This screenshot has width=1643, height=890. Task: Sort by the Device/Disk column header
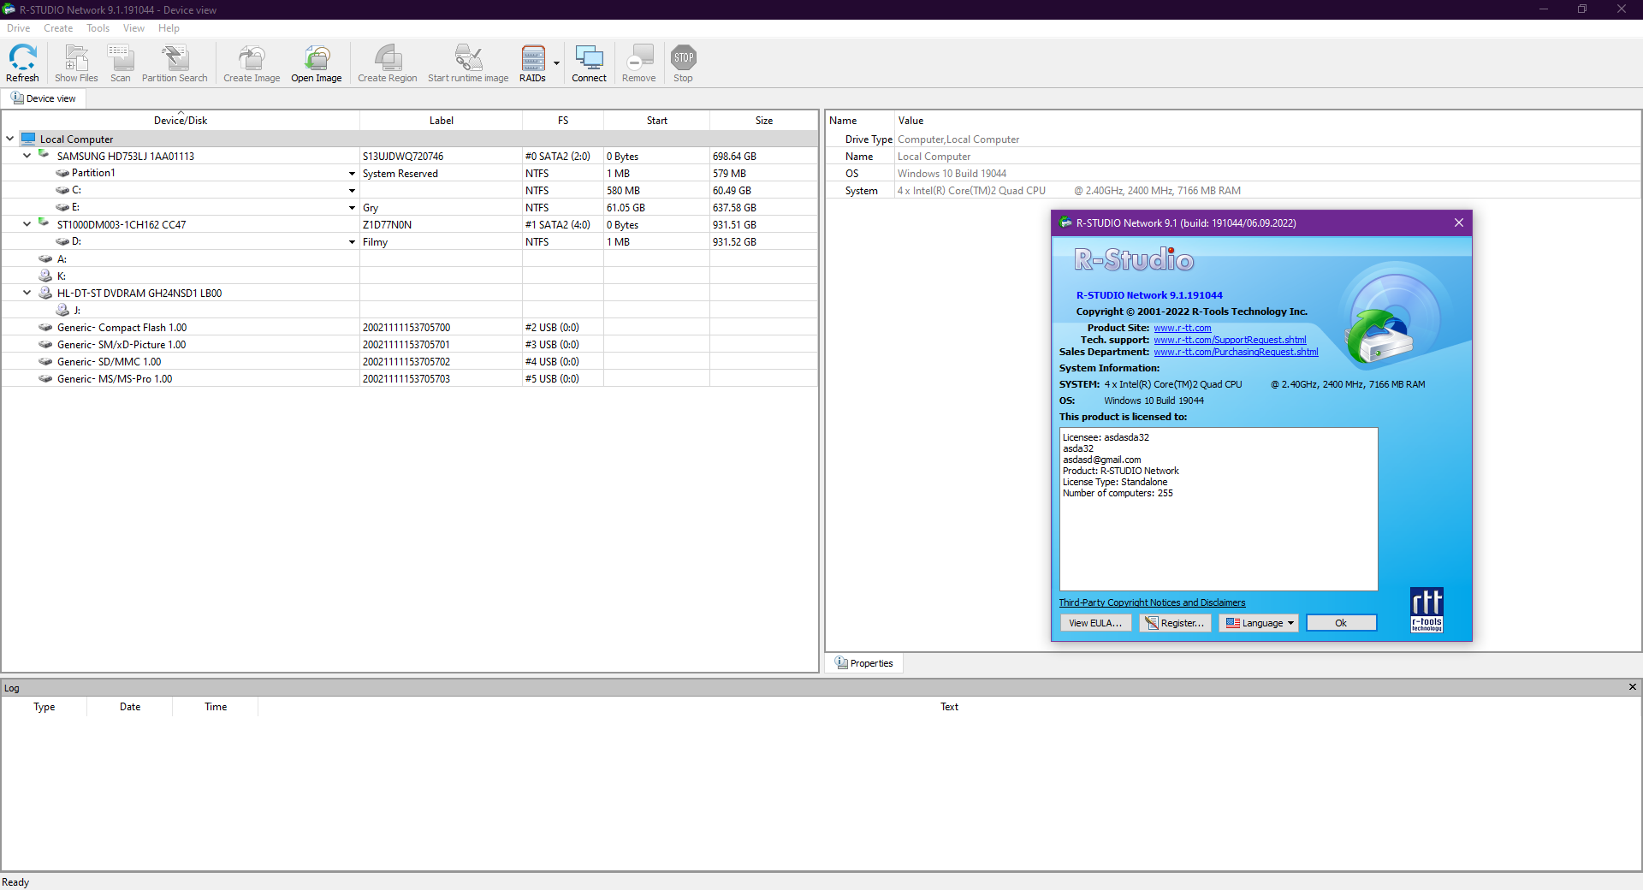coord(181,121)
